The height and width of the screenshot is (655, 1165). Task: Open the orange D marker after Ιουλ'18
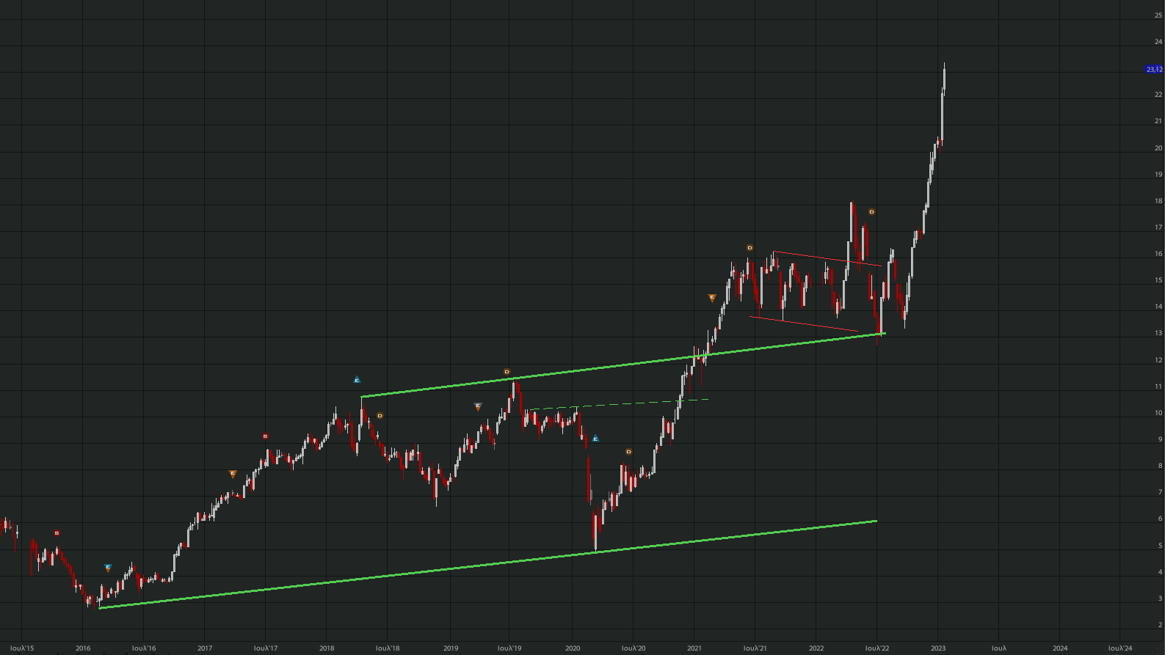(x=380, y=416)
